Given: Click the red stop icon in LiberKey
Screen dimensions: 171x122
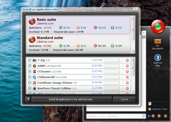Looking at the screenshot, I should point(165,116).
